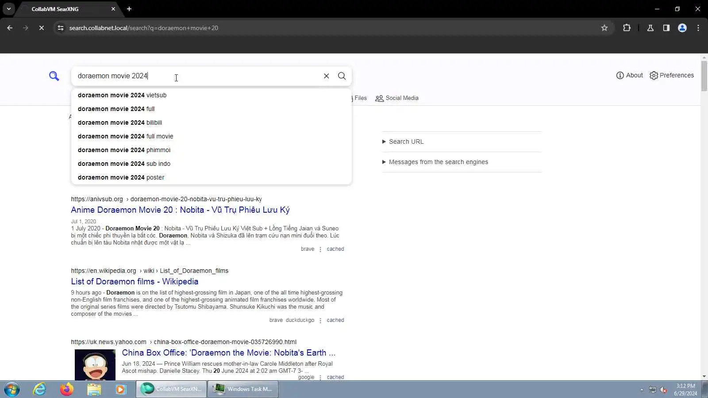The image size is (708, 398).
Task: Open the muted volume tray icon
Action: click(663, 390)
